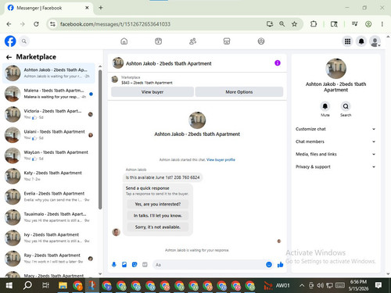This screenshot has height=293, width=391.
Task: Click the More Options button
Action: point(239,92)
